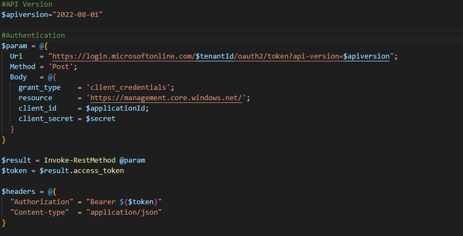
Task: Click the $param variable name
Action: pyautogui.click(x=14, y=46)
